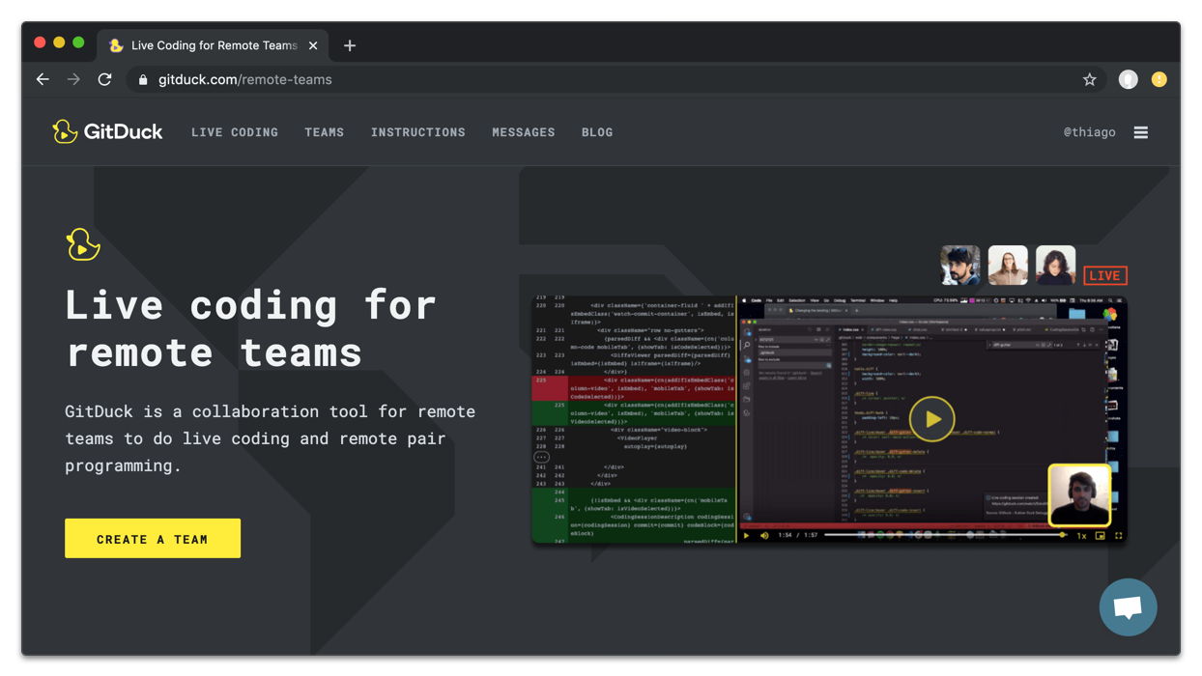Click the browser back arrow

point(43,79)
